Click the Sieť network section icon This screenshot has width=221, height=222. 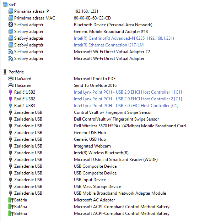5,4
